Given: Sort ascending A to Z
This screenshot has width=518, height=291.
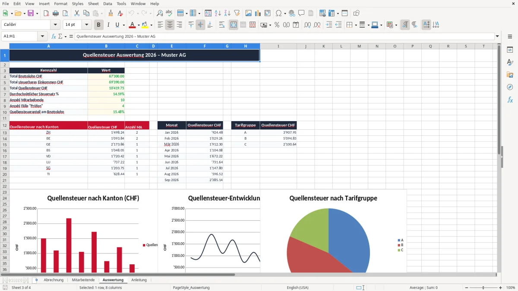Looking at the screenshot, I should pyautogui.click(x=218, y=13).
